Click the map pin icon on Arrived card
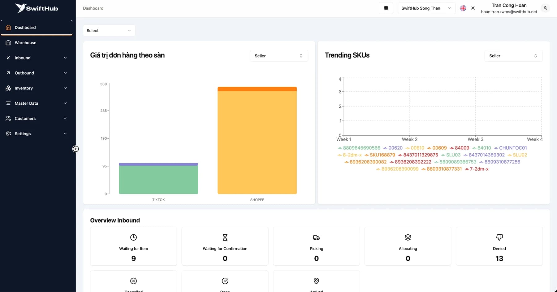The height and width of the screenshot is (292, 557). pyautogui.click(x=316, y=281)
